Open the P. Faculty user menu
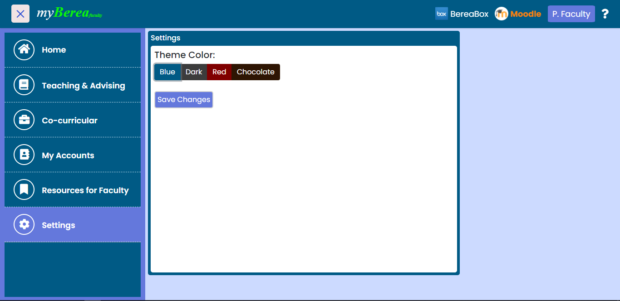 click(x=571, y=14)
